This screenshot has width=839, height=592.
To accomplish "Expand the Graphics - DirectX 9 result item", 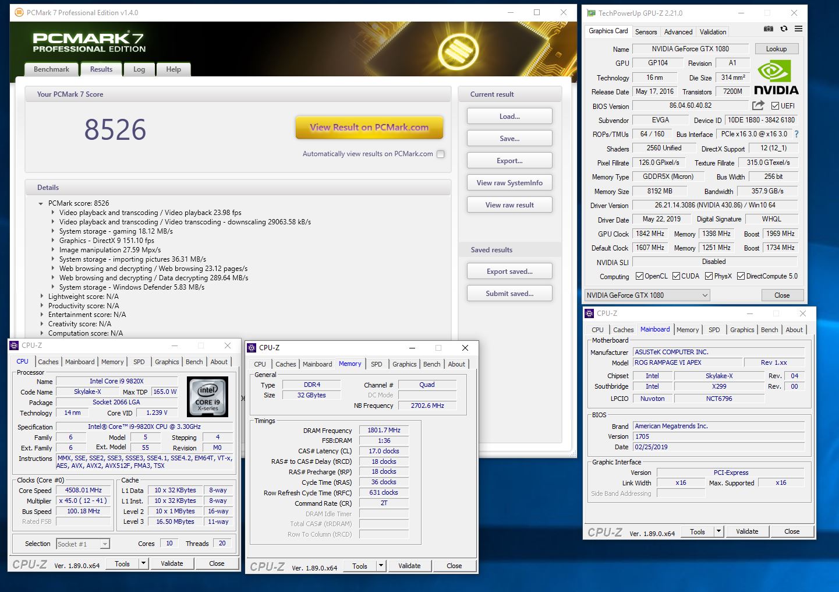I will tap(52, 241).
